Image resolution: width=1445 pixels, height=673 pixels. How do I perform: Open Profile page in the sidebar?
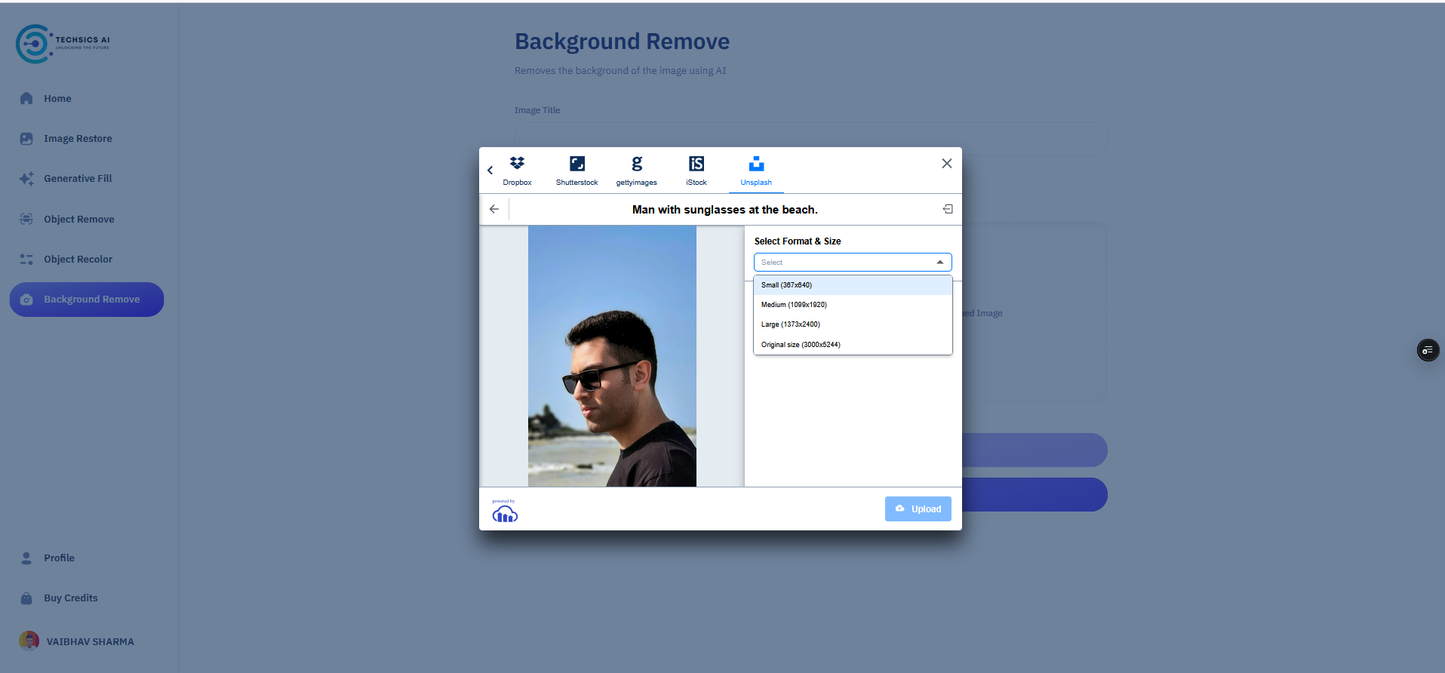pyautogui.click(x=59, y=558)
